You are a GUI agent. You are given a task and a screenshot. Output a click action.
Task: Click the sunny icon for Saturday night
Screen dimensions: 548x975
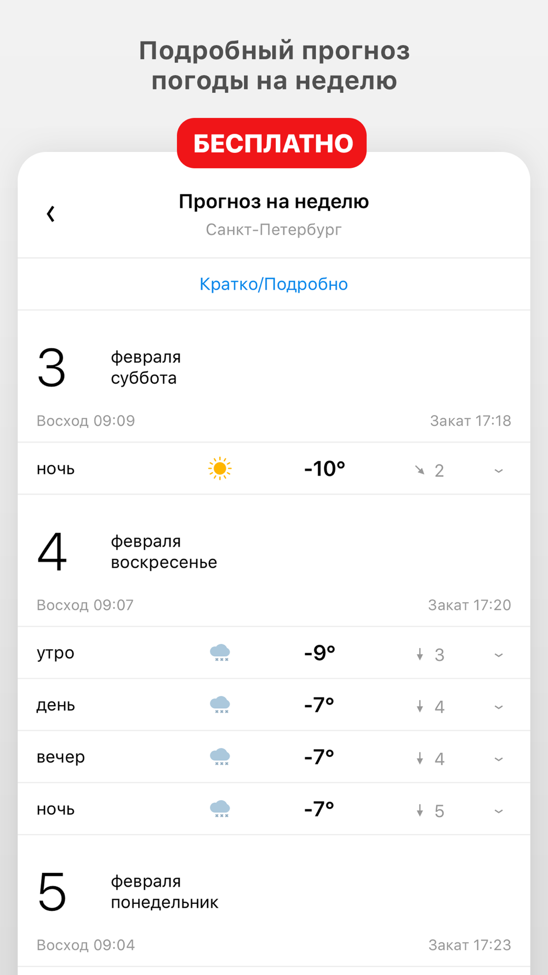220,469
